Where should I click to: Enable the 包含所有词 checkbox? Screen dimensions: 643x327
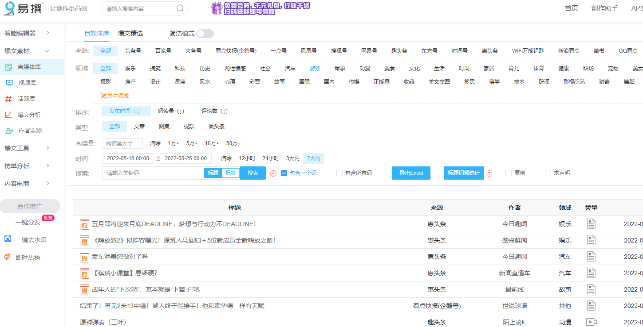(x=339, y=173)
